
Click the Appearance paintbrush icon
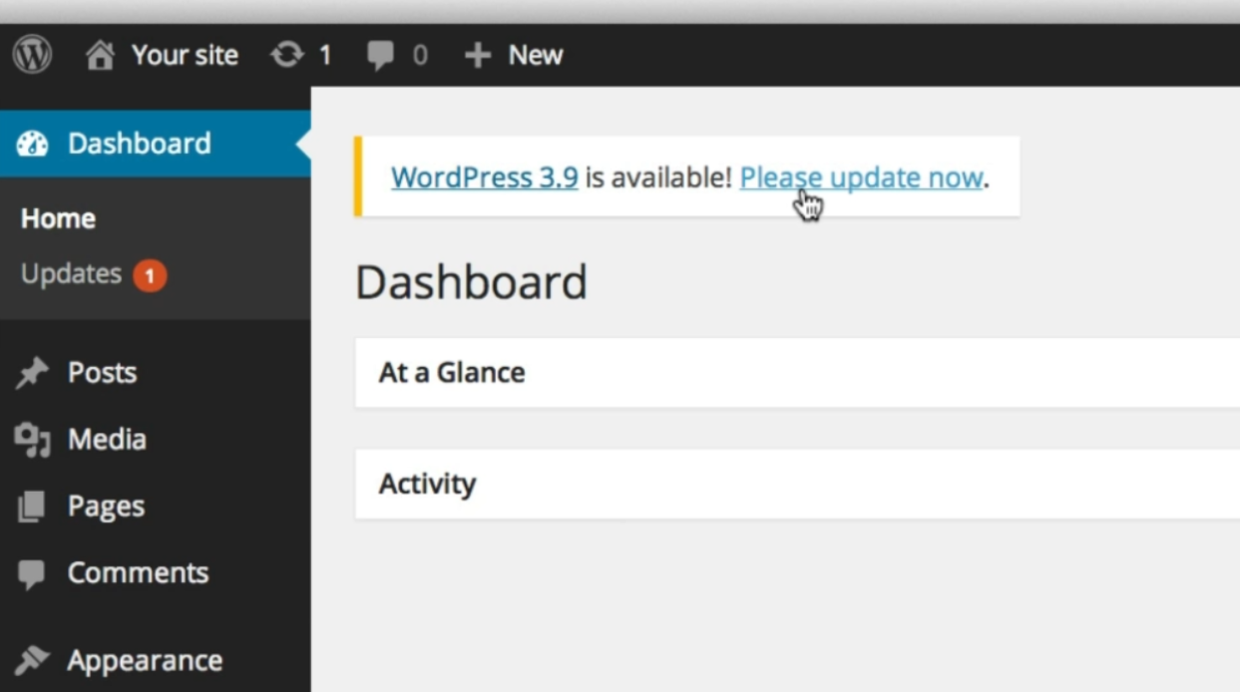(33, 660)
